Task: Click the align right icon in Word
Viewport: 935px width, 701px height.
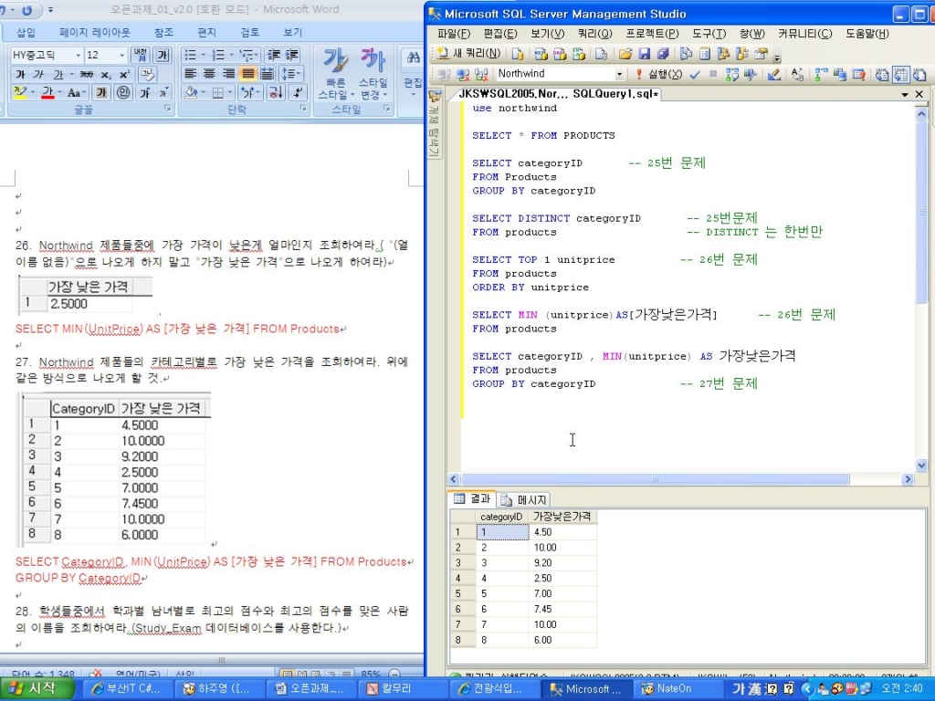Action: point(228,74)
